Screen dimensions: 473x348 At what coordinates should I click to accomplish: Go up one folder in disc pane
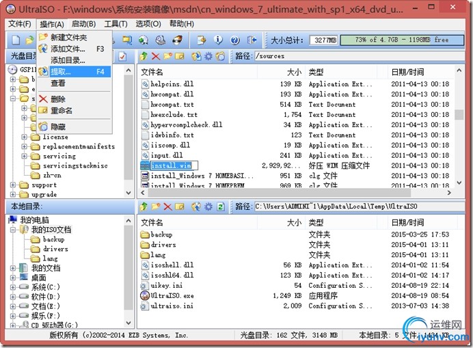(144, 56)
